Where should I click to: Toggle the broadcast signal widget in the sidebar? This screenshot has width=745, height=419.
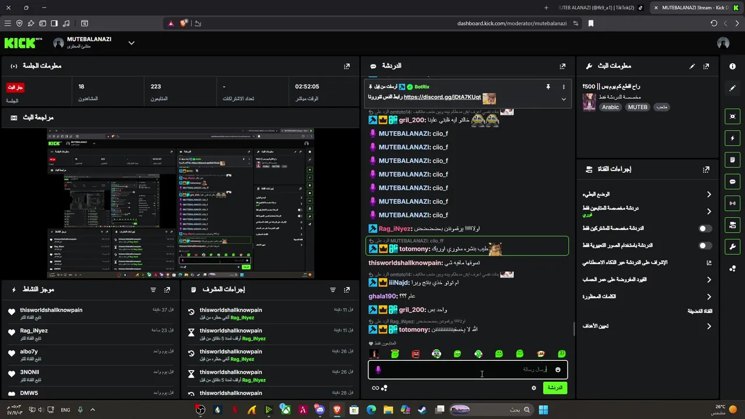(x=733, y=203)
